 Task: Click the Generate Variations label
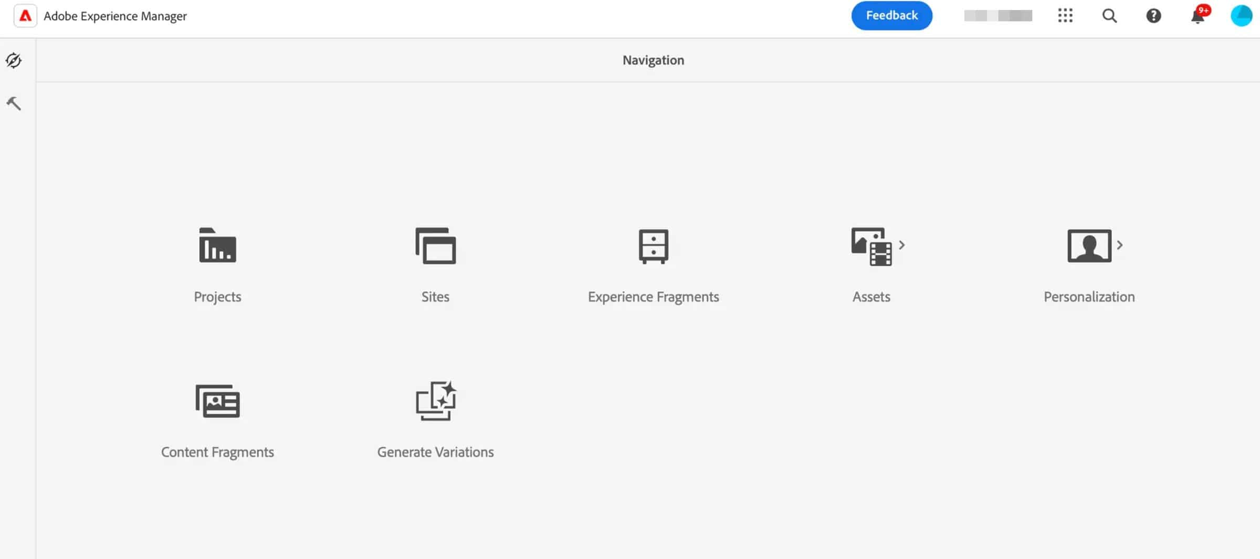[x=435, y=452]
